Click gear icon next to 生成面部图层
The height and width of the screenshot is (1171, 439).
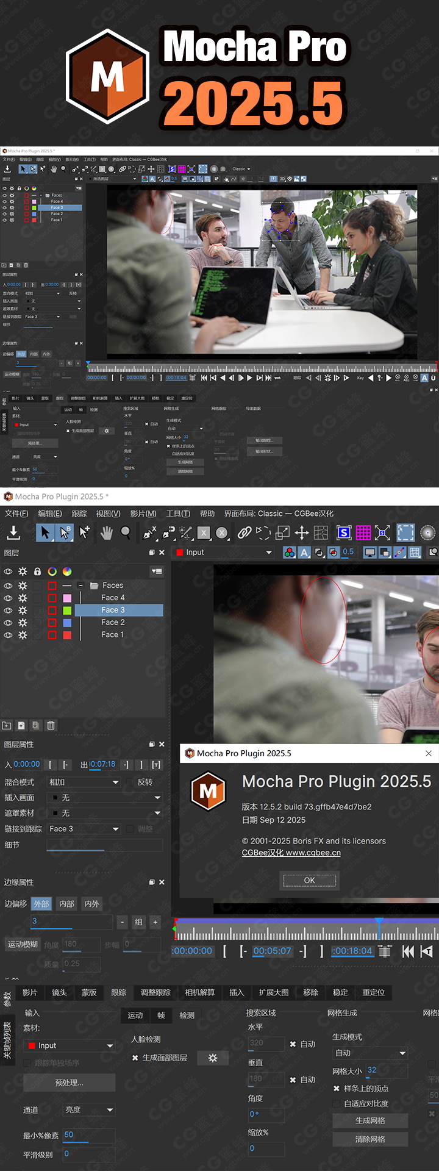213,1058
